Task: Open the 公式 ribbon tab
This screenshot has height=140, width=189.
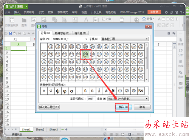Action: click(41, 12)
